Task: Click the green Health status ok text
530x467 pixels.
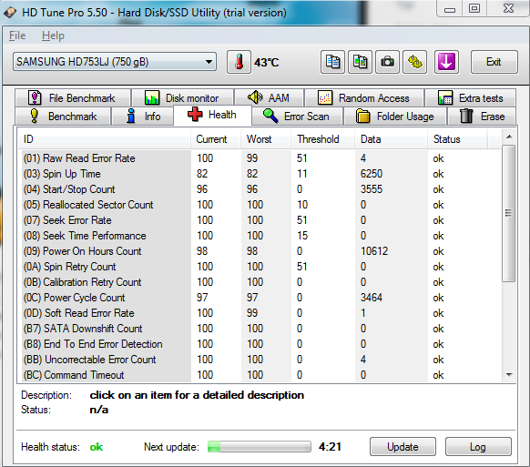Action: pos(97,447)
